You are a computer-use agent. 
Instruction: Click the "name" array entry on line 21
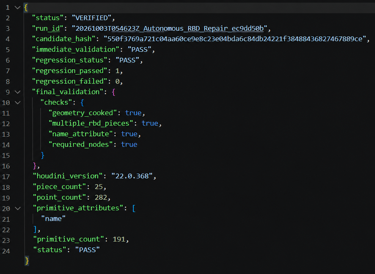[x=53, y=219]
